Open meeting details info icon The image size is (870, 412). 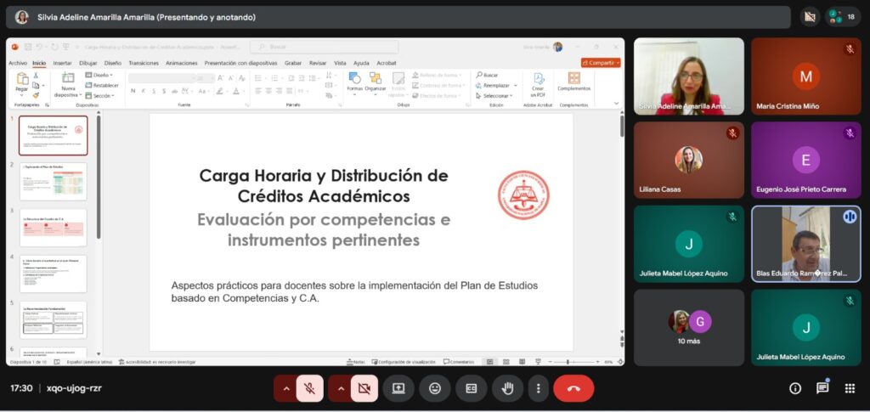click(x=795, y=388)
